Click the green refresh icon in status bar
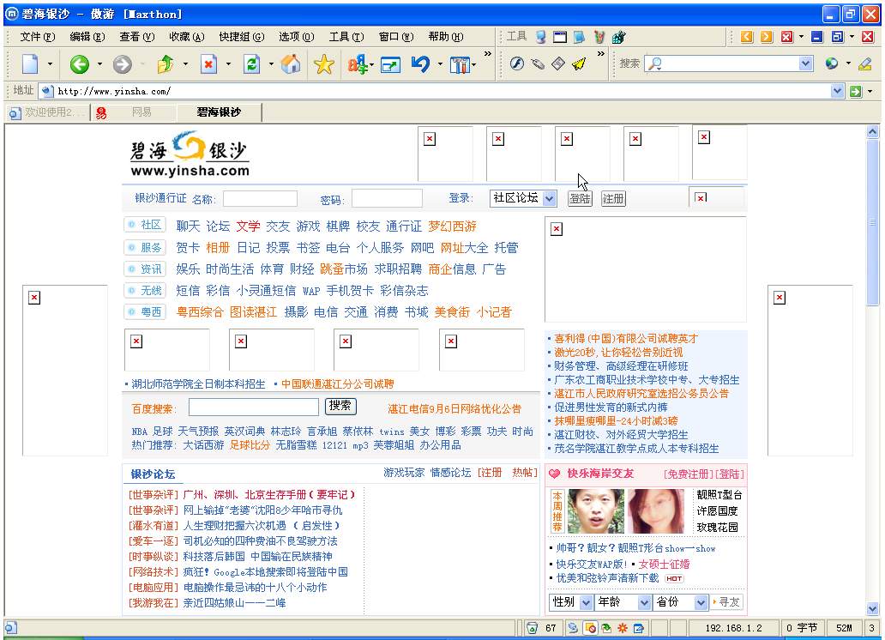The width and height of the screenshot is (885, 640). tap(606, 628)
